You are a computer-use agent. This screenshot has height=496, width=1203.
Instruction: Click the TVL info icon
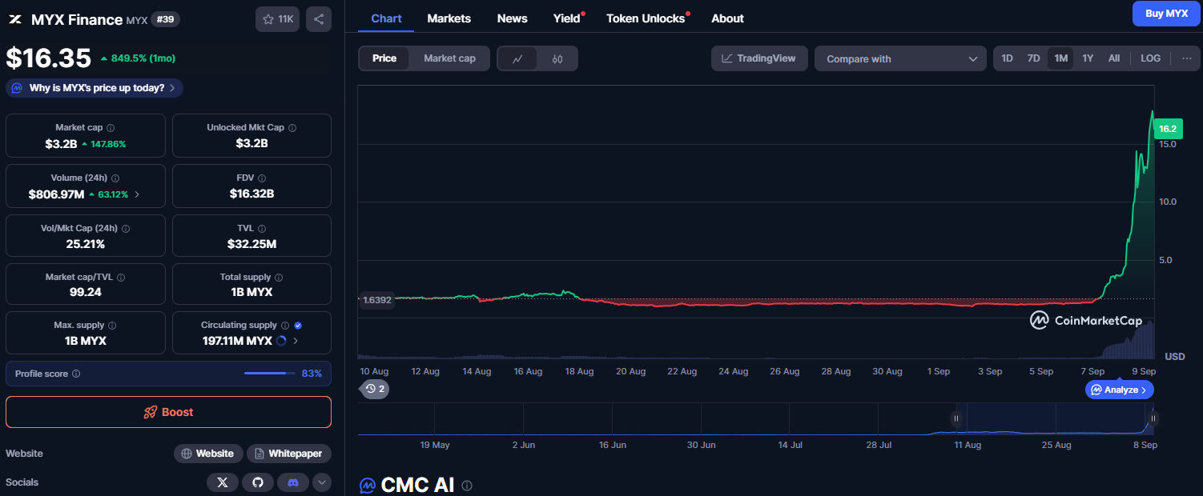click(x=262, y=229)
